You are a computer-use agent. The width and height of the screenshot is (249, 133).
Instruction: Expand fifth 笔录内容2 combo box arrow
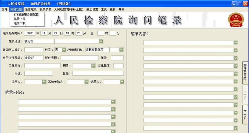click(236, 74)
